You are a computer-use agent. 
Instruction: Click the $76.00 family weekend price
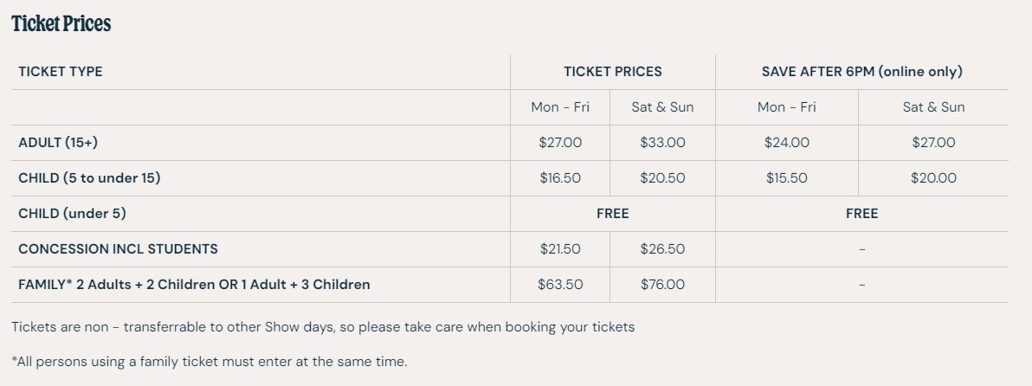(x=663, y=285)
